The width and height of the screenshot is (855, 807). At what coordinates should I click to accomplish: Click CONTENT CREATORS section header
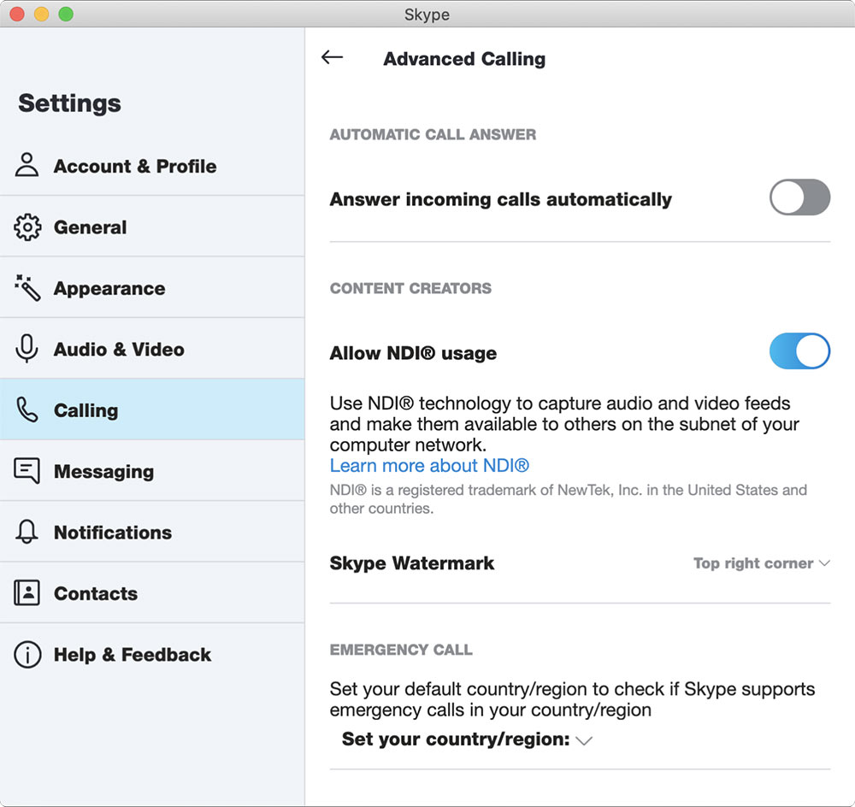click(410, 288)
